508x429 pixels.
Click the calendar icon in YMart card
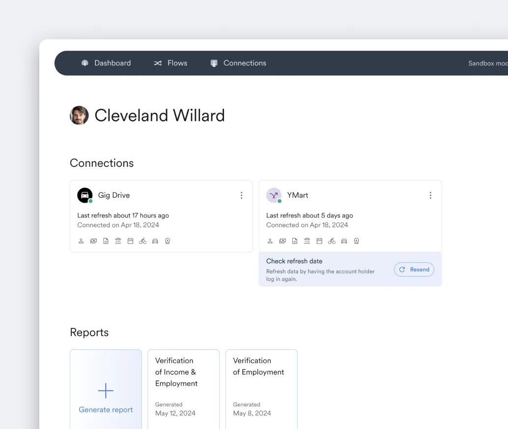(319, 241)
